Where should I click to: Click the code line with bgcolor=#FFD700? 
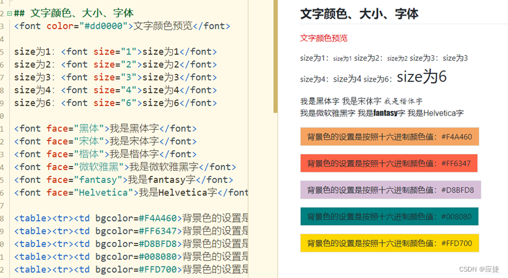[x=131, y=269]
